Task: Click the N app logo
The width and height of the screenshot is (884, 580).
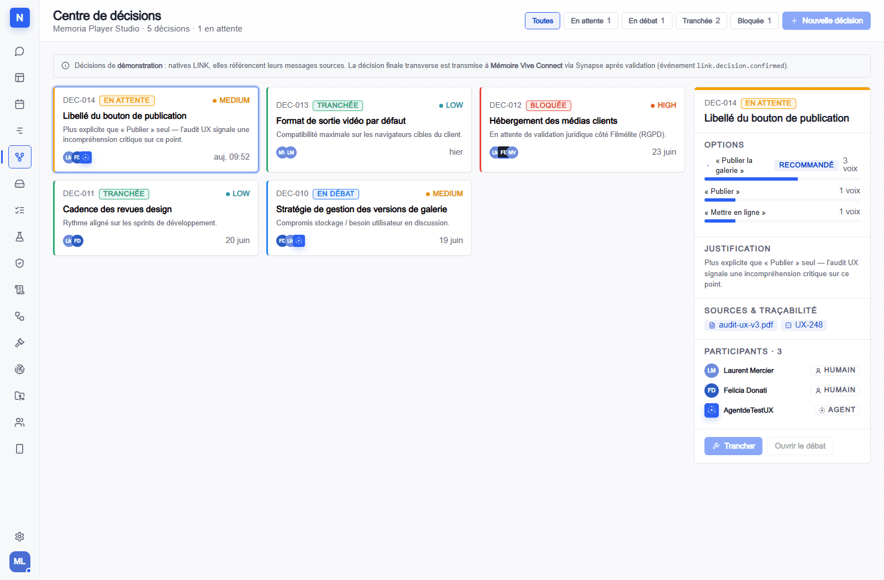Action: point(20,18)
